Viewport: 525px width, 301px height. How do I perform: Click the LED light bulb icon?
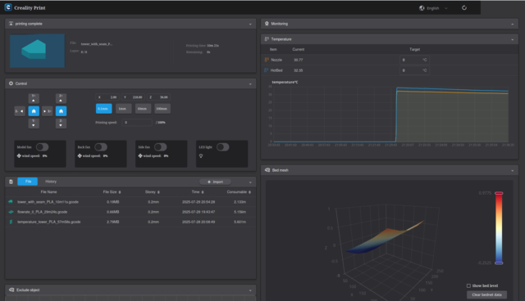(201, 156)
